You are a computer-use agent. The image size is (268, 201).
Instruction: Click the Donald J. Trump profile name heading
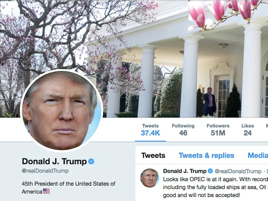click(54, 161)
